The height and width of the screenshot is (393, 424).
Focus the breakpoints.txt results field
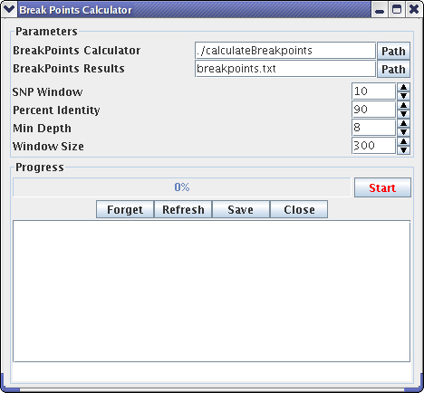[285, 69]
